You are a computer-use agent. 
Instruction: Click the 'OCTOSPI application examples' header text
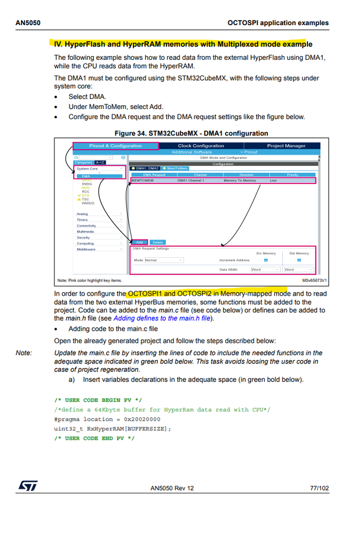278,23
